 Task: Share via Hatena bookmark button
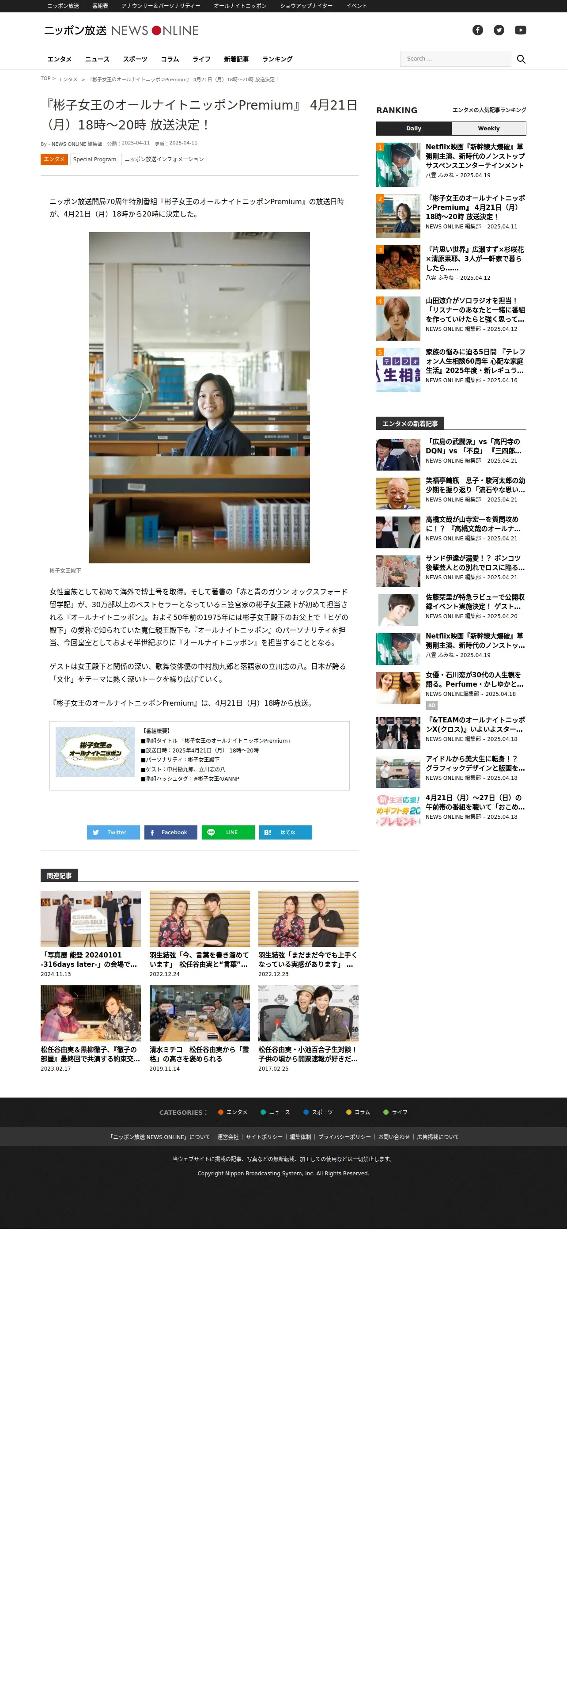pos(285,832)
